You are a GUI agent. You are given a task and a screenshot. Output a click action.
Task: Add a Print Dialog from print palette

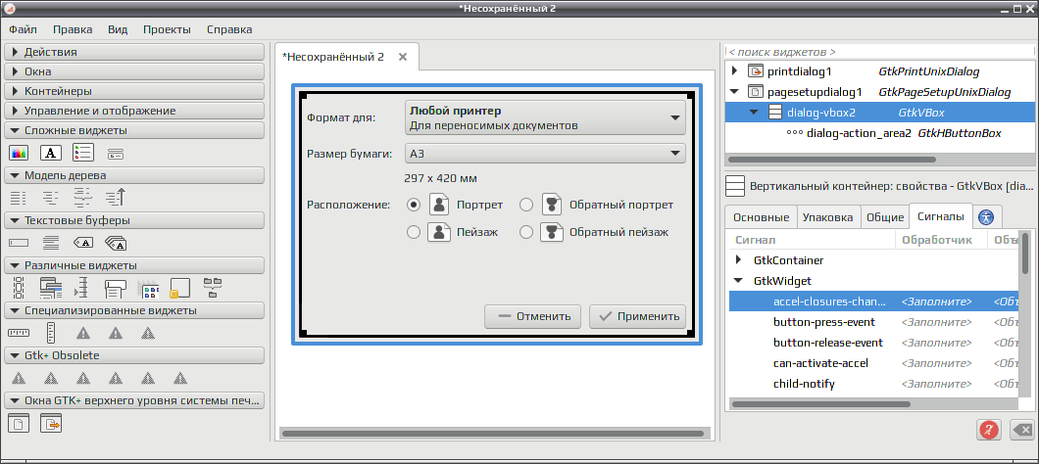pyautogui.click(x=51, y=422)
